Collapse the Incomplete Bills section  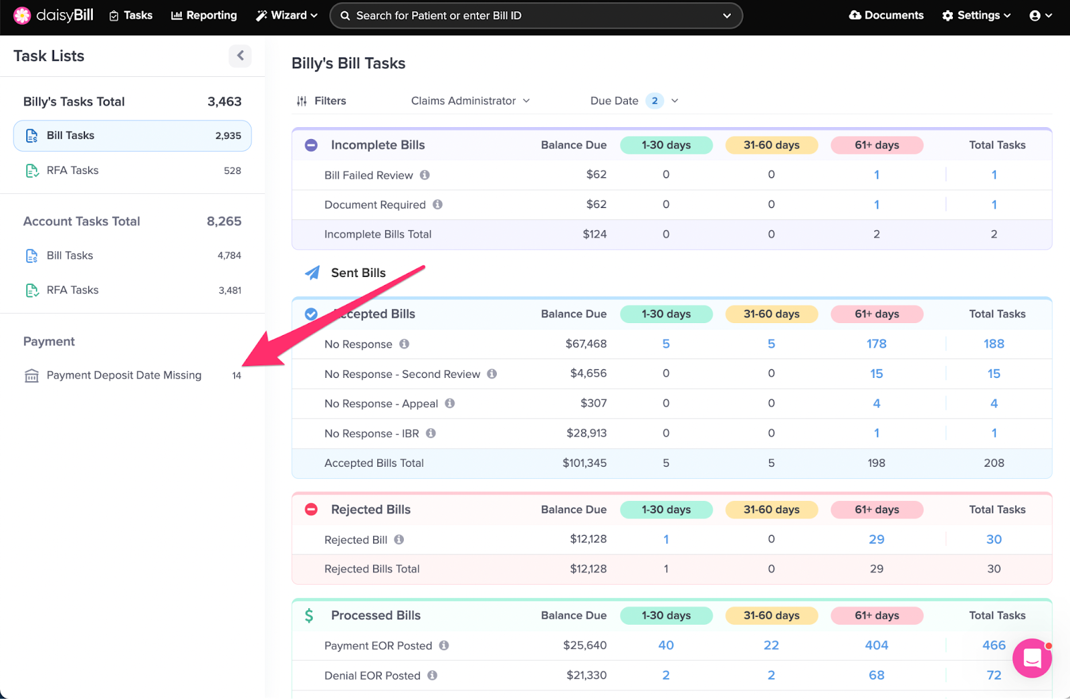[x=311, y=145]
